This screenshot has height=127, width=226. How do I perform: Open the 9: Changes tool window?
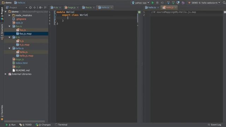(x=43, y=125)
